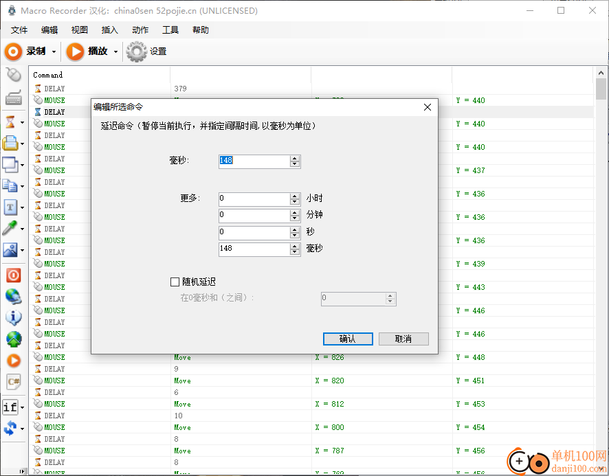Click scrollbar up arrow in command list
This screenshot has height=476, width=609.
601,73
